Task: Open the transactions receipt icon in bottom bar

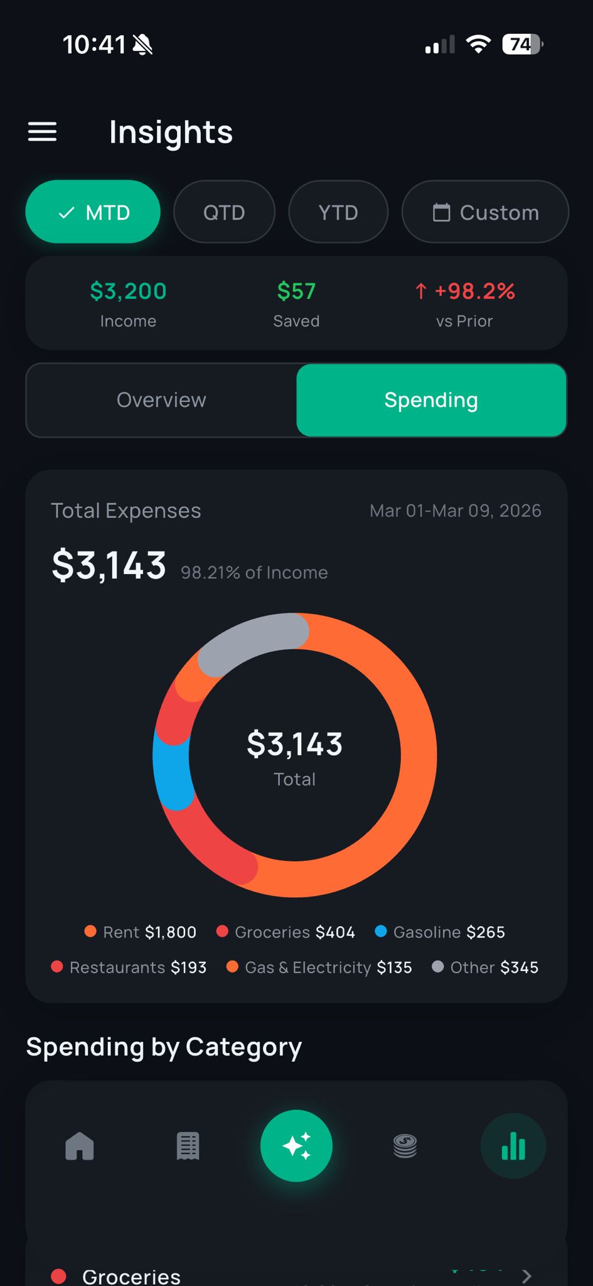Action: 188,1145
